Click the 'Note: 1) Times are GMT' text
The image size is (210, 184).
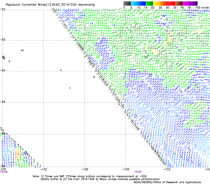(49, 176)
